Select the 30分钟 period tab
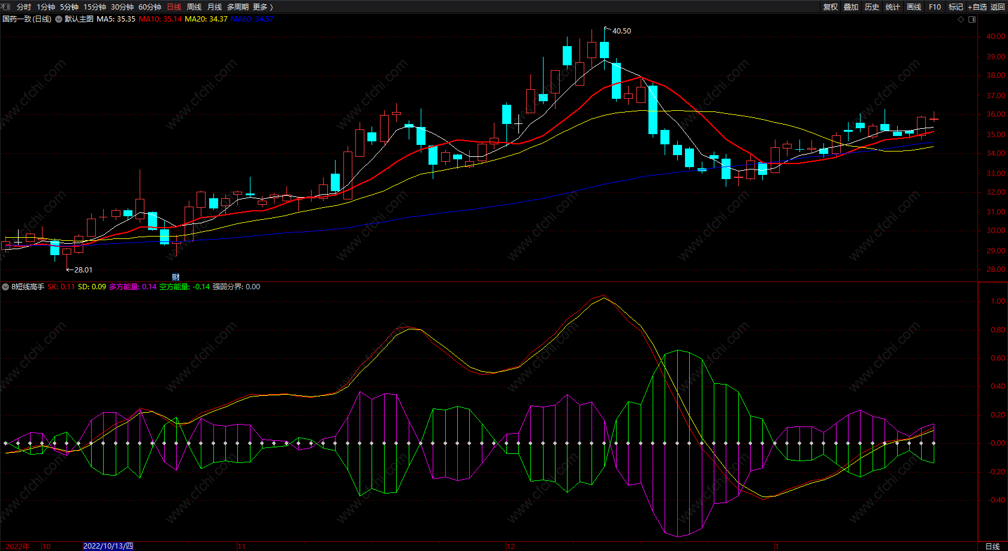The width and height of the screenshot is (1008, 551). [x=122, y=7]
